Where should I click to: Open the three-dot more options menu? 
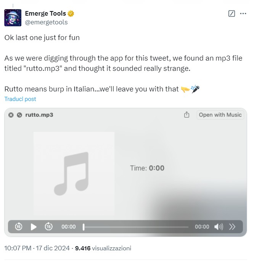coord(243,14)
